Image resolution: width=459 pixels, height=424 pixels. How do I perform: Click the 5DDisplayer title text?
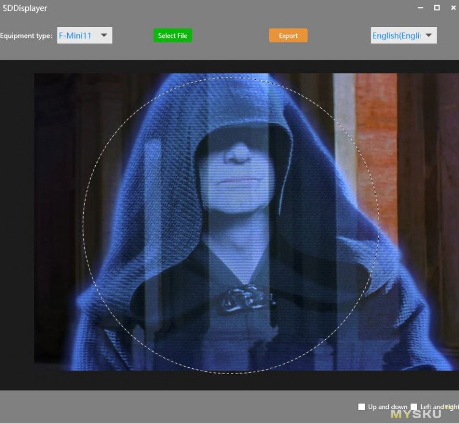pyautogui.click(x=25, y=8)
